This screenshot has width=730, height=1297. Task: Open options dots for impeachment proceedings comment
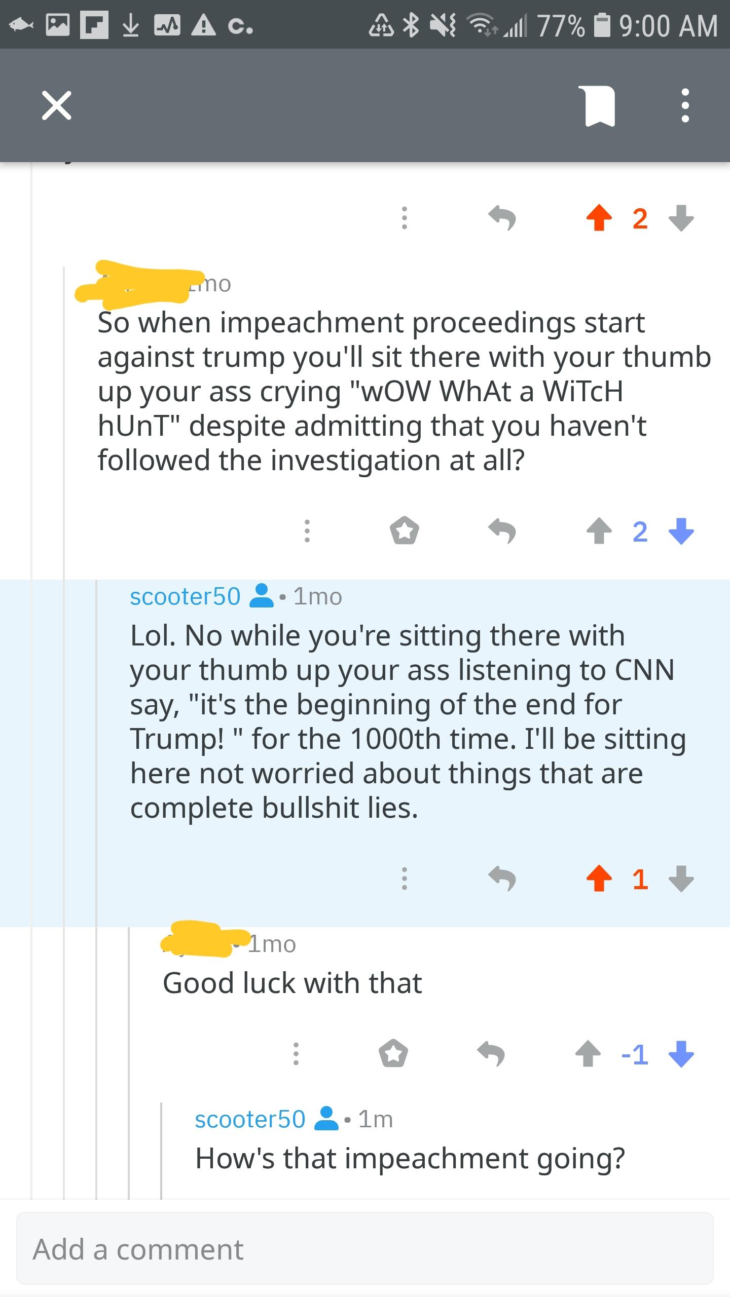307,531
